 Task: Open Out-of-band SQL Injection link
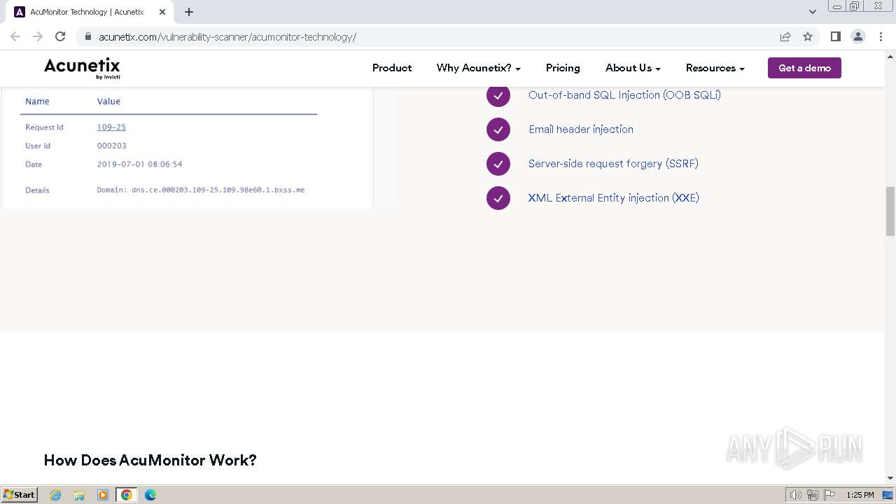pyautogui.click(x=624, y=95)
